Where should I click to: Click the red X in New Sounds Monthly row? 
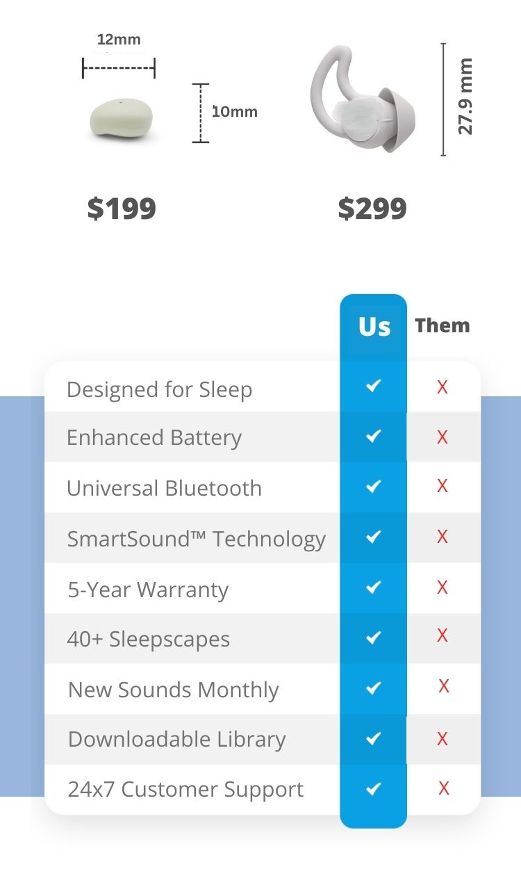(444, 687)
